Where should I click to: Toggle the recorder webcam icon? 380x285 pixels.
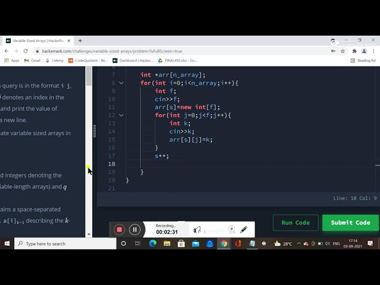[x=232, y=229]
